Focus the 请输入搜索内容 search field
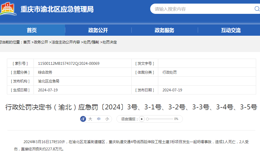 click(202, 9)
